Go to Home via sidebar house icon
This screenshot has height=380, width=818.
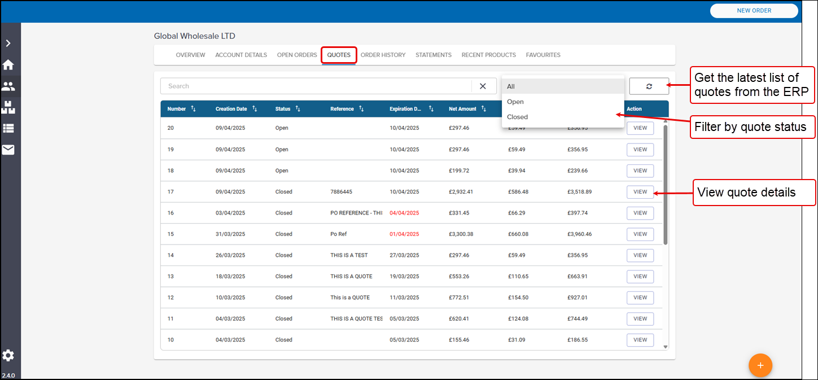pyautogui.click(x=8, y=65)
